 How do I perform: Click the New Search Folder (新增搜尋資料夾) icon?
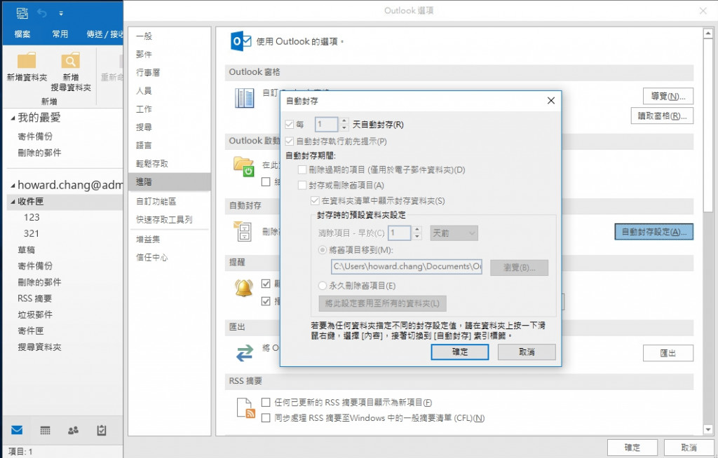coord(71,60)
